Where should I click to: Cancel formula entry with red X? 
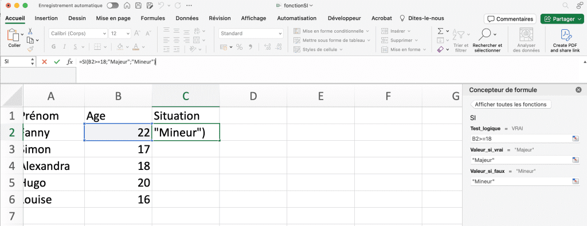pos(44,62)
